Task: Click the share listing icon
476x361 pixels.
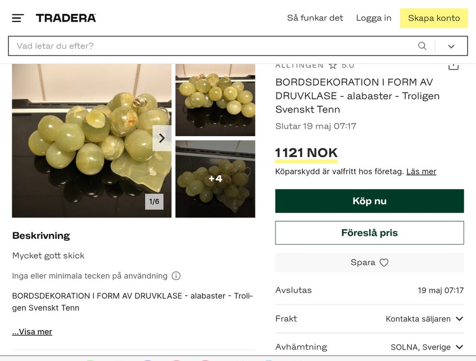Action: coord(453,66)
